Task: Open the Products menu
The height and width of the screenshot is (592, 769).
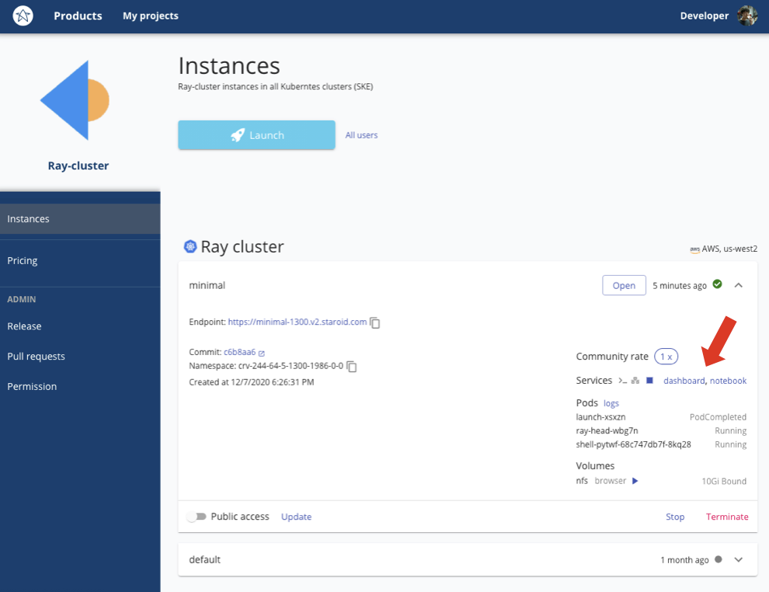Action: [78, 16]
